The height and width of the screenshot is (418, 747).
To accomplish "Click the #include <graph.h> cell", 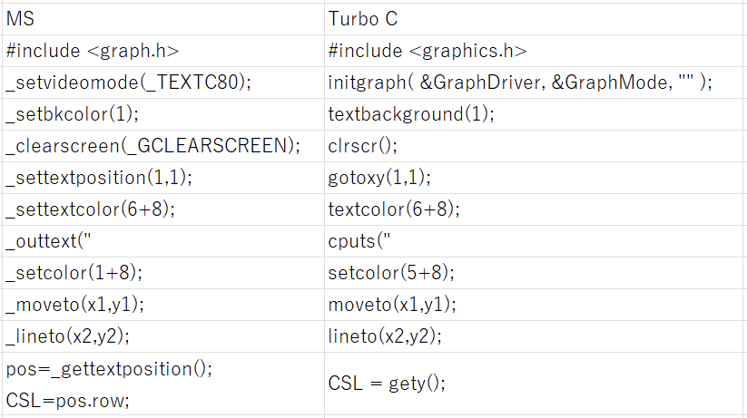I will click(x=163, y=51).
